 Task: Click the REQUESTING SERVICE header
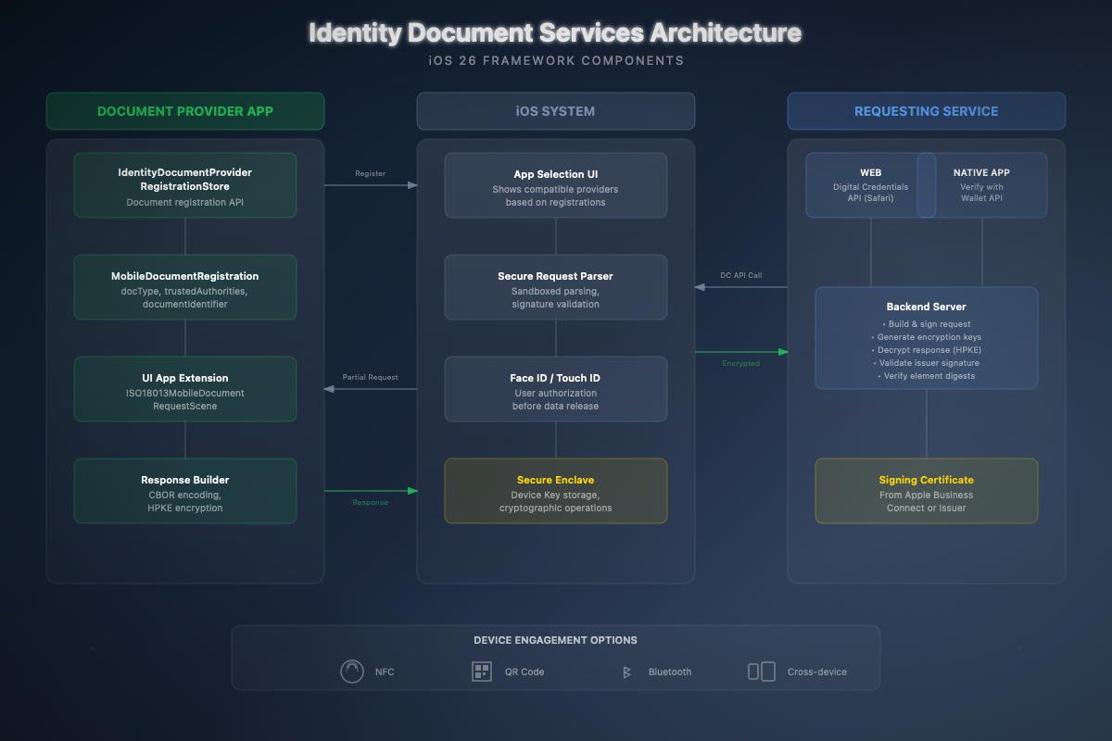point(926,110)
